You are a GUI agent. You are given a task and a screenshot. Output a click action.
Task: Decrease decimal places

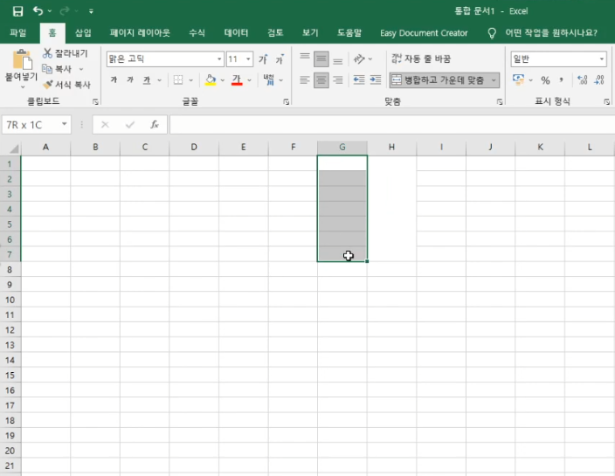(599, 80)
